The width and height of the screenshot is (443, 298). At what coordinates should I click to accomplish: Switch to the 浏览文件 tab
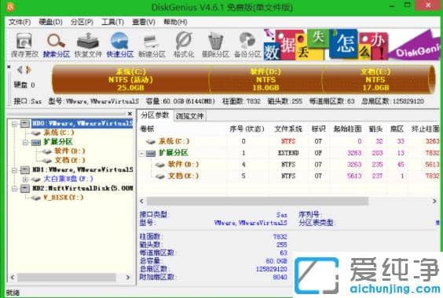pyautogui.click(x=189, y=116)
